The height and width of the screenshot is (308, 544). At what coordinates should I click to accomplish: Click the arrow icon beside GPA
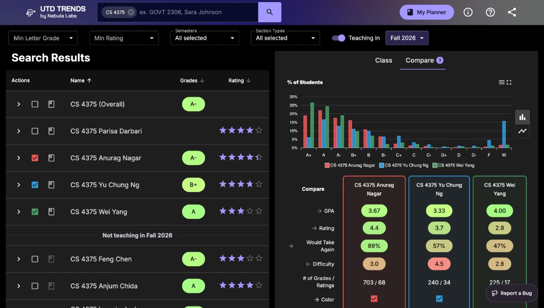pyautogui.click(x=319, y=211)
